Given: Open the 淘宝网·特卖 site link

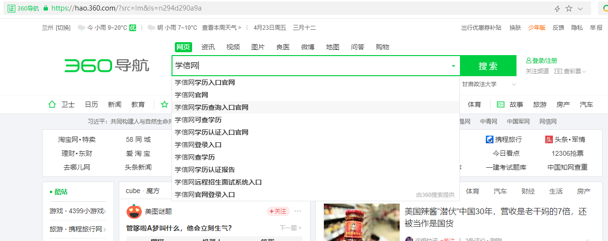Looking at the screenshot, I should [77, 139].
